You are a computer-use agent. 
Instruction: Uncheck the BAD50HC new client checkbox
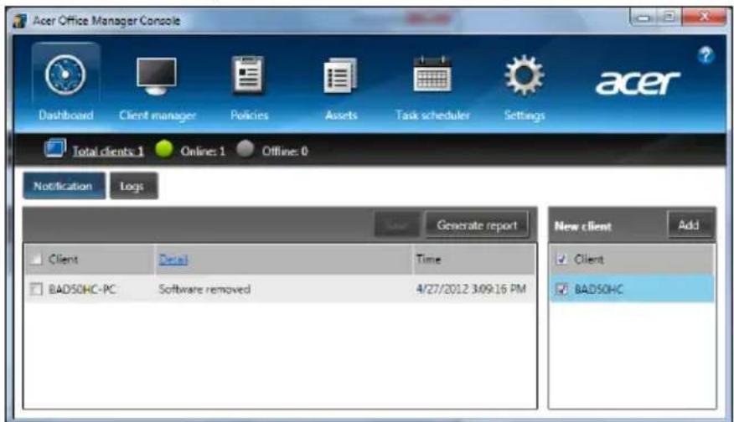561,289
